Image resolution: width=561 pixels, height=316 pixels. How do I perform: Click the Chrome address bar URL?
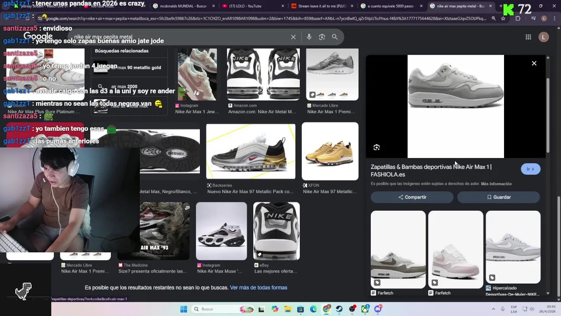click(x=265, y=18)
